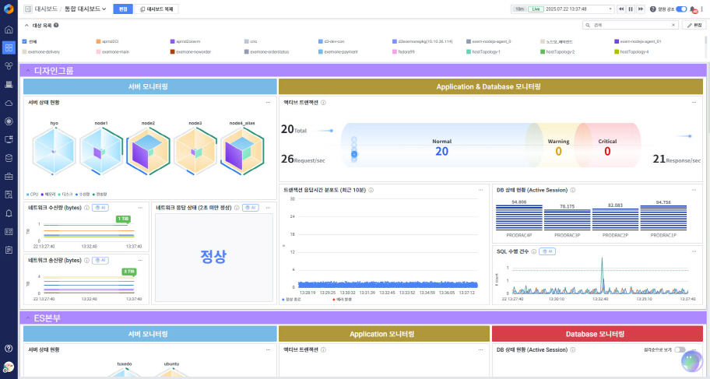Toggle the 심각순으로 보기 switch in ES본부

pos(680,349)
